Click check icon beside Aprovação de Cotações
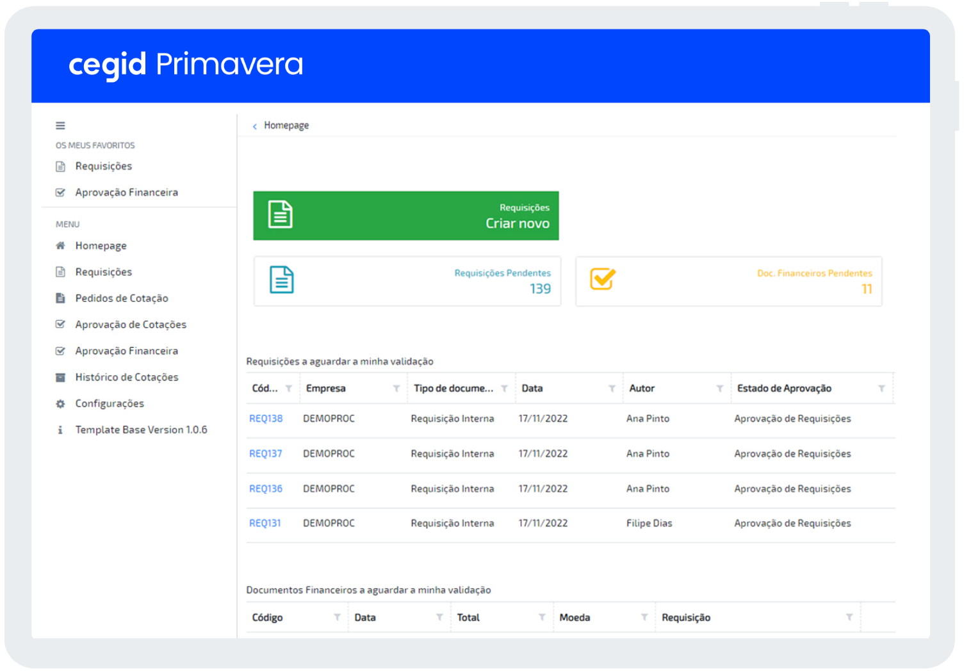 (60, 325)
